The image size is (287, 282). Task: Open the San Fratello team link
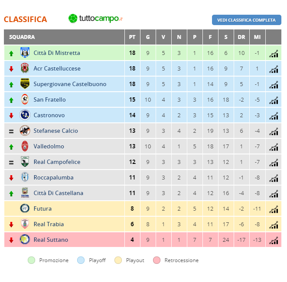click(x=49, y=100)
